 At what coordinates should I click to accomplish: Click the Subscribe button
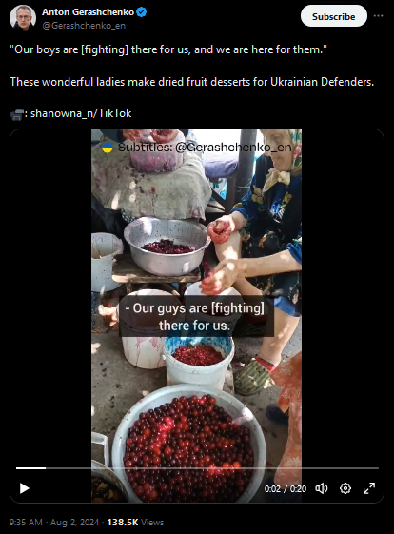tap(333, 16)
